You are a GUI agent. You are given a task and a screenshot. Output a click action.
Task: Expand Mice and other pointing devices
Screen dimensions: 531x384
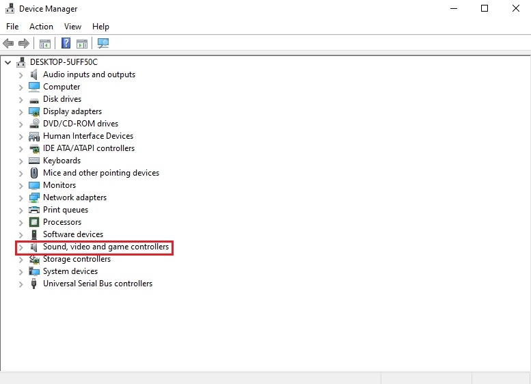tap(21, 174)
